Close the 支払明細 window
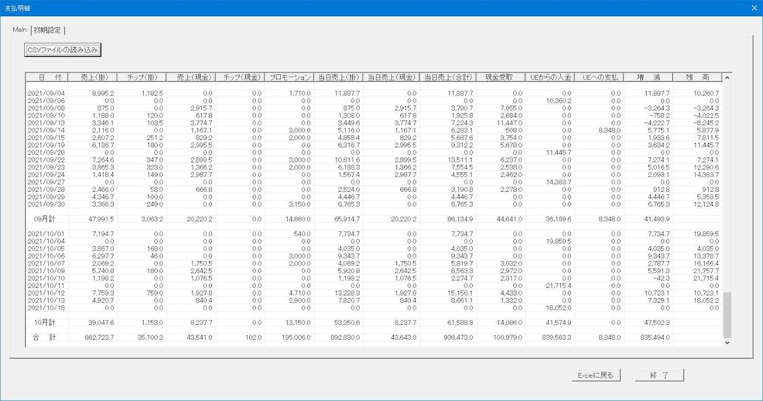Image resolution: width=763 pixels, height=401 pixels. (x=753, y=7)
